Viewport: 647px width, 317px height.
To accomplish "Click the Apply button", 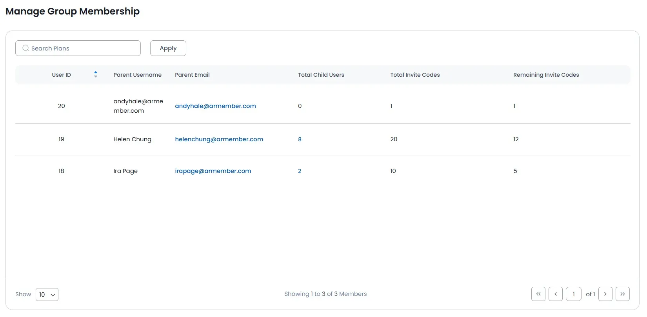I will [x=168, y=48].
